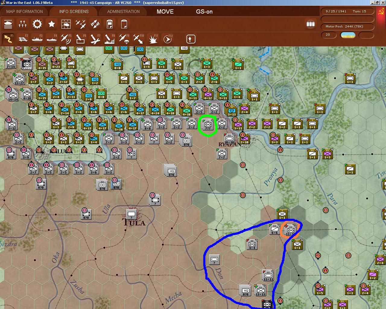
Task: Click the value 20 field
Action: tap(329, 35)
